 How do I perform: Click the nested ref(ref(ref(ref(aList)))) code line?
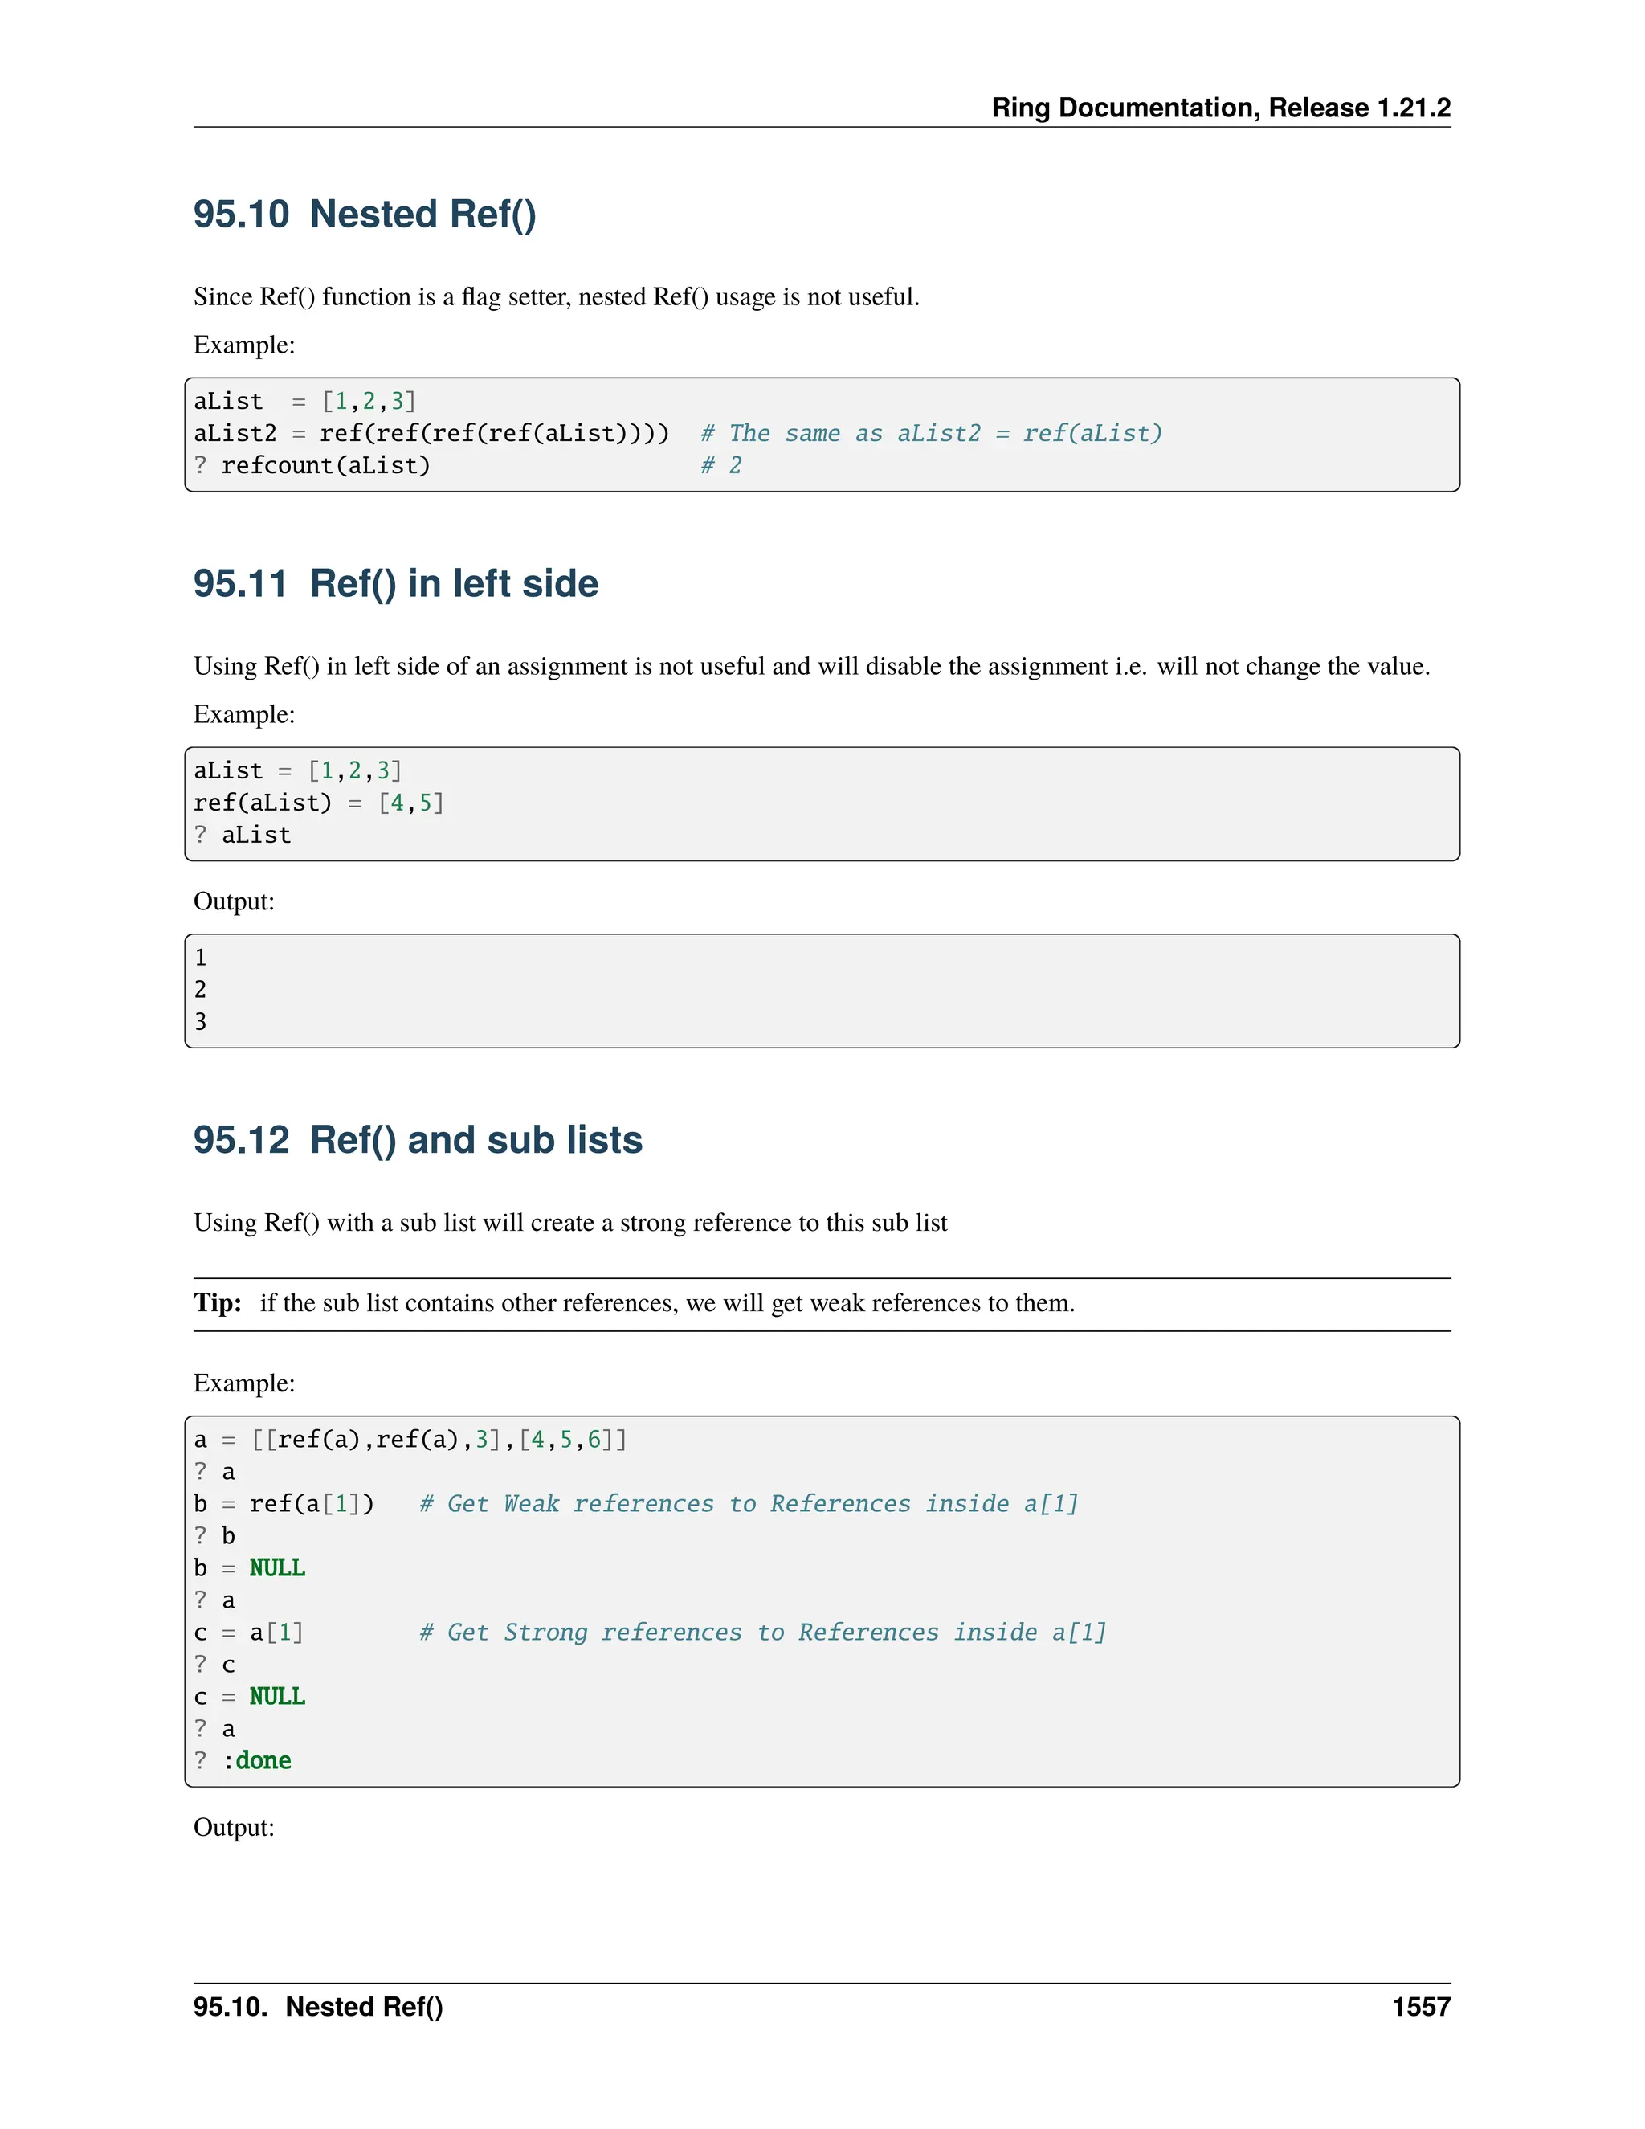click(431, 434)
